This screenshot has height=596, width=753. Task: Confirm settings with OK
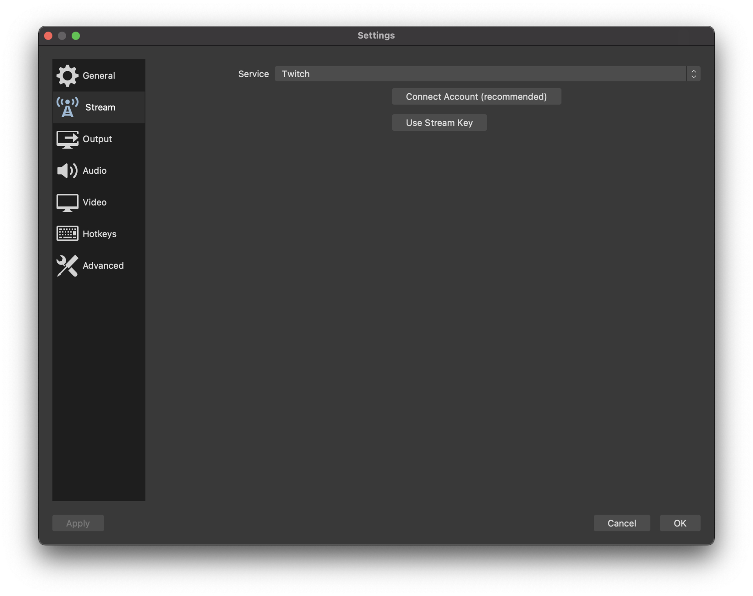(x=680, y=523)
